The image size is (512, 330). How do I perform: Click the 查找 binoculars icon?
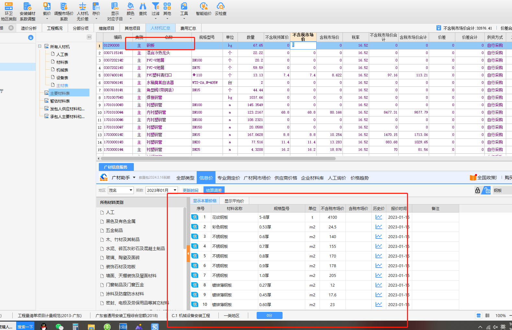click(143, 6)
